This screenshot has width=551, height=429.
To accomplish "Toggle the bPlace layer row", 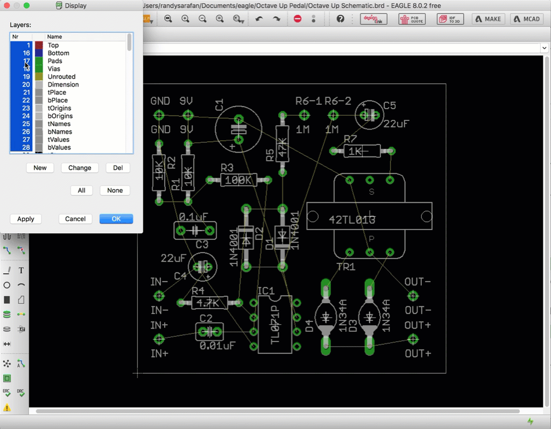I will (x=68, y=100).
